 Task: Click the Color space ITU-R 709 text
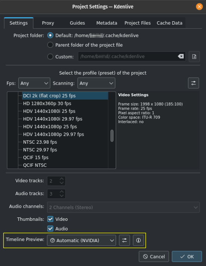pos(139,117)
